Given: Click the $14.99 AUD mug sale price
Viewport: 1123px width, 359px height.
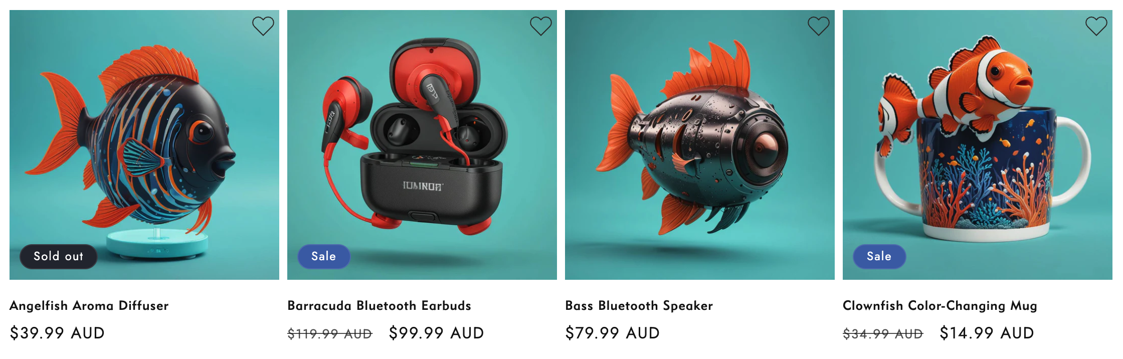Looking at the screenshot, I should coord(987,333).
